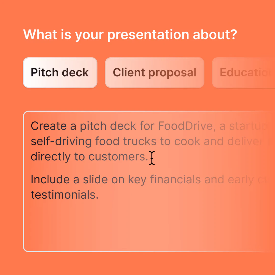This screenshot has height=275, width=275.
Task: Click the heading What is your presentation about
Action: 130,34
